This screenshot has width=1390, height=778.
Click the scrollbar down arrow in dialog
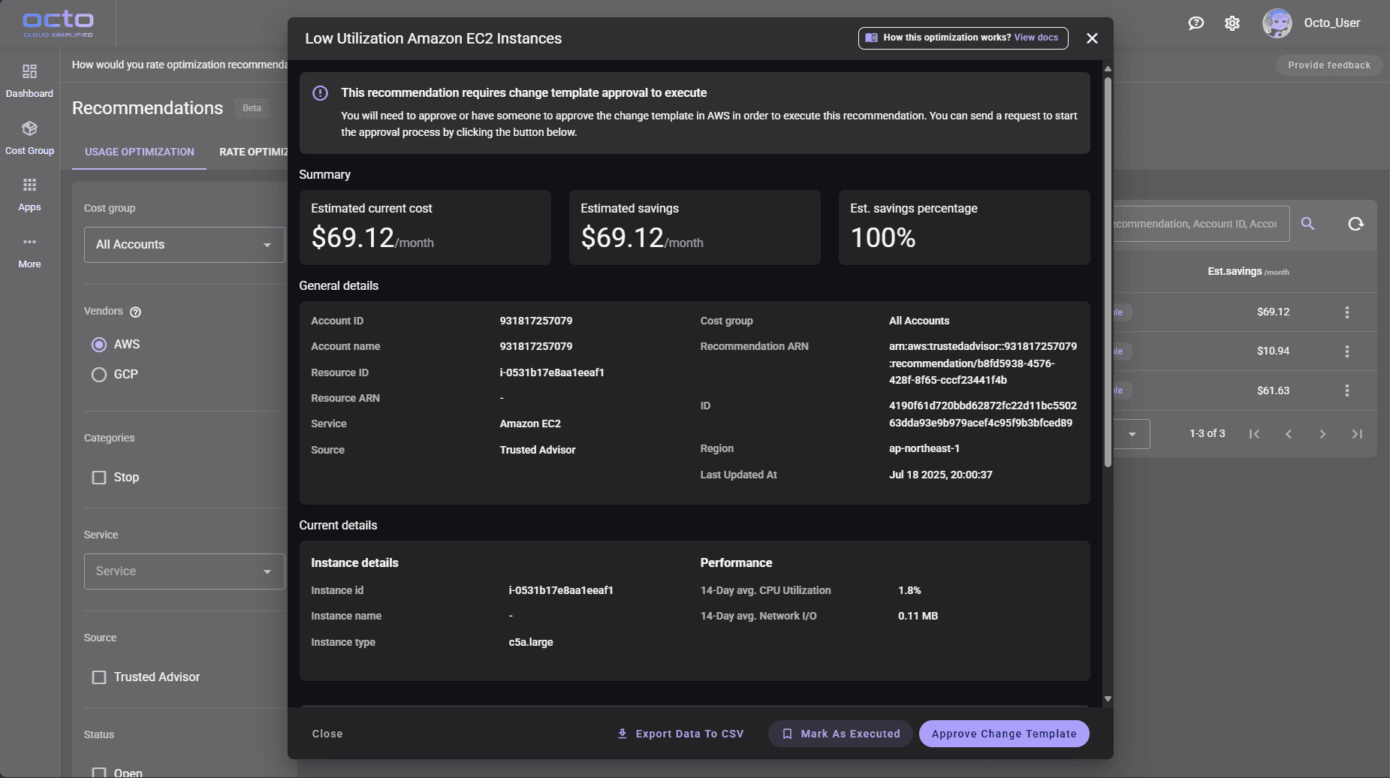[1108, 699]
